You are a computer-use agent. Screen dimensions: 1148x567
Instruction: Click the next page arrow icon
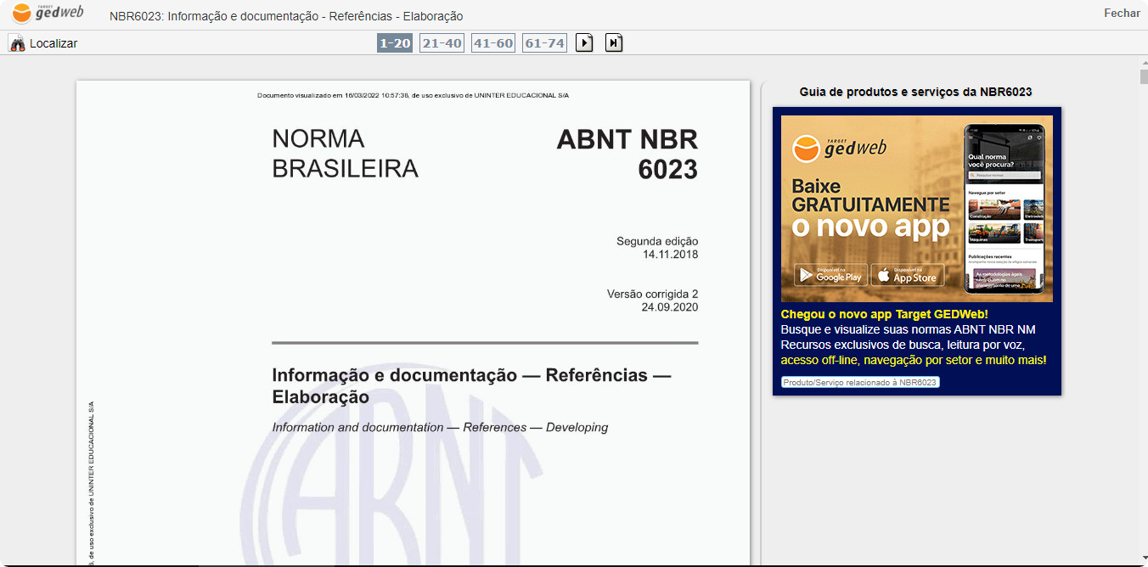(x=584, y=42)
